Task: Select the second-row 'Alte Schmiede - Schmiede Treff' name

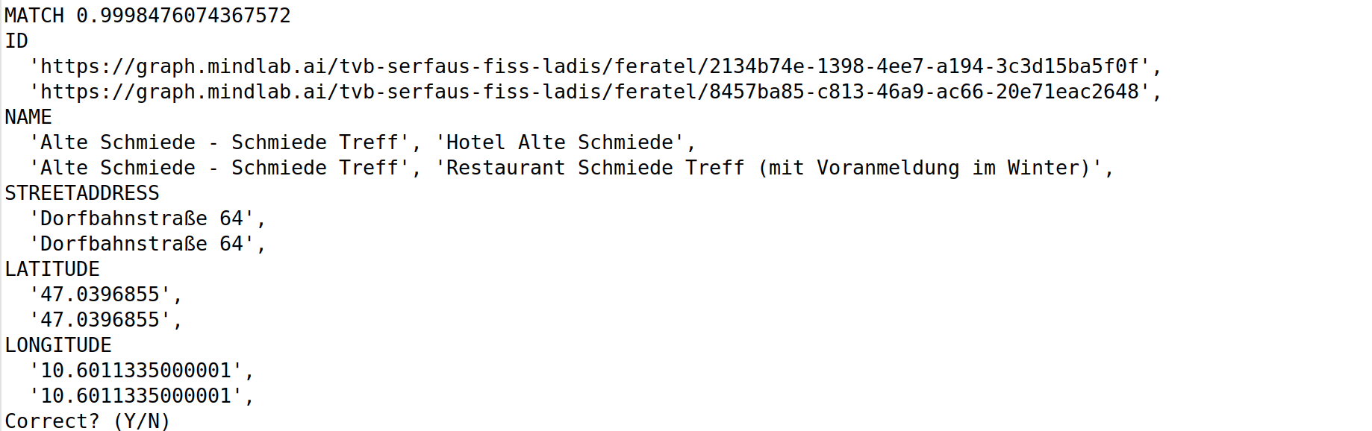Action: 219,168
